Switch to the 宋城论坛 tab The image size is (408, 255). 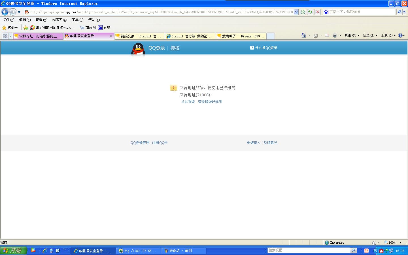pos(38,36)
